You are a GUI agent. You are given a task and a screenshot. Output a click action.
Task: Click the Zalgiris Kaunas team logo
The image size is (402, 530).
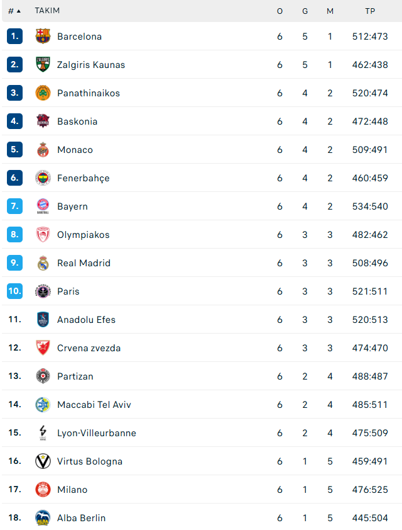coord(43,65)
